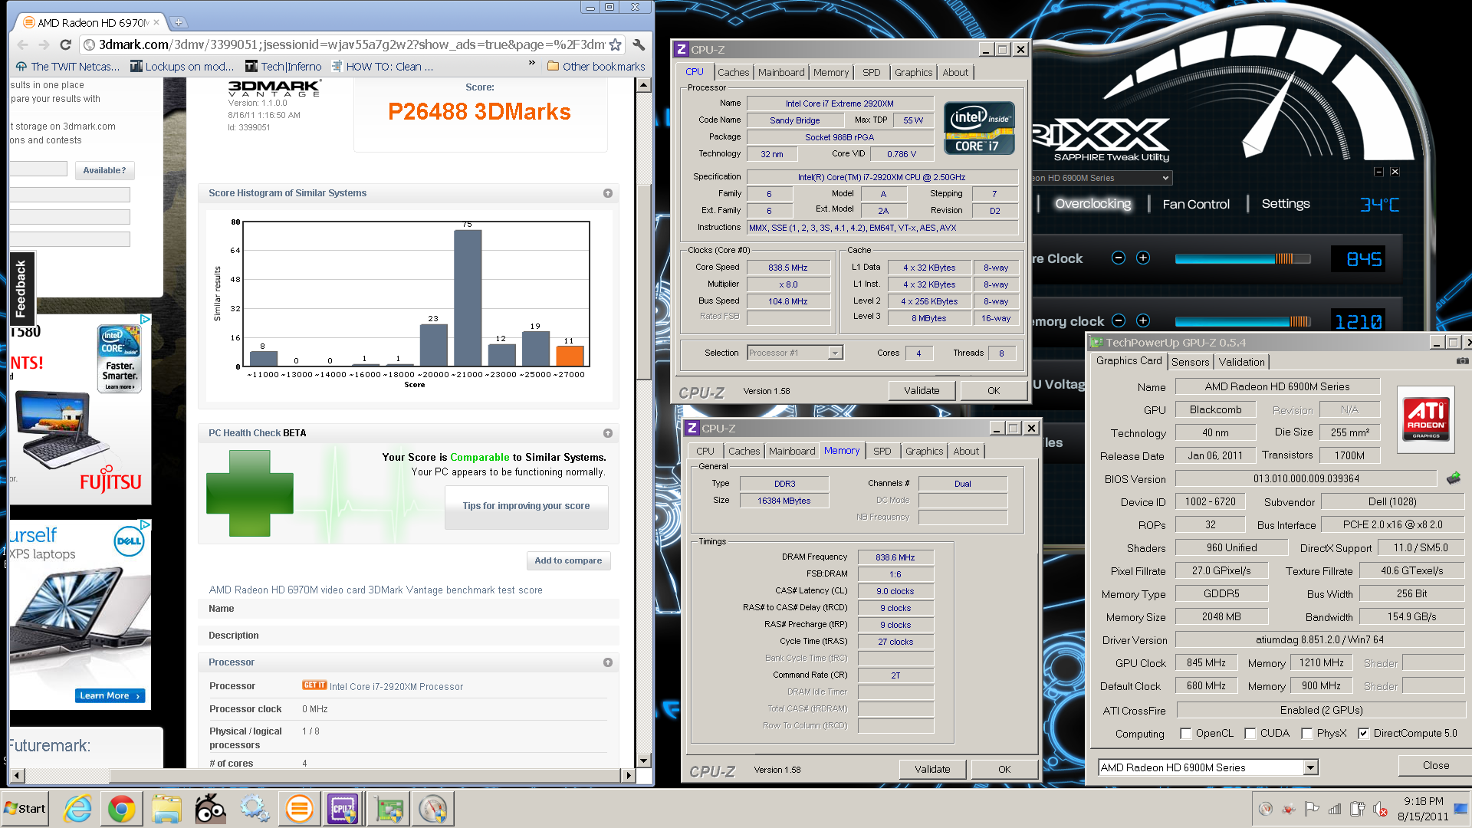Click memory clock slider in TRIXX
This screenshot has height=828, width=1472.
click(1242, 321)
